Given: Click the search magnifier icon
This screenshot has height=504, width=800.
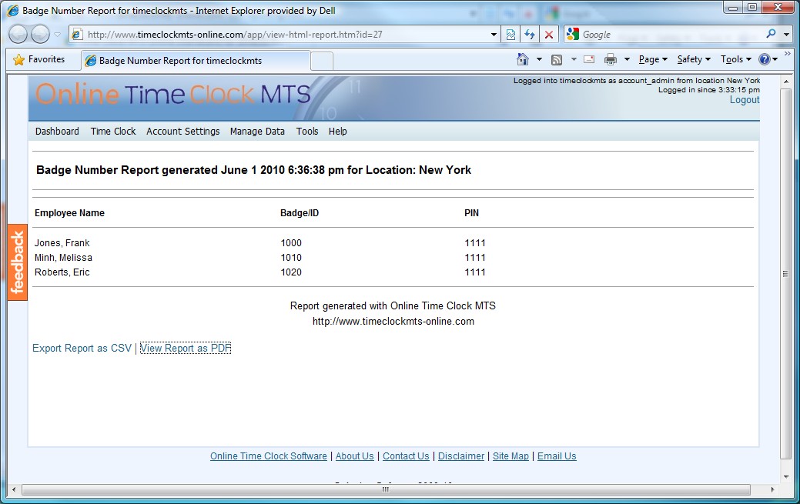Looking at the screenshot, I should tap(771, 34).
